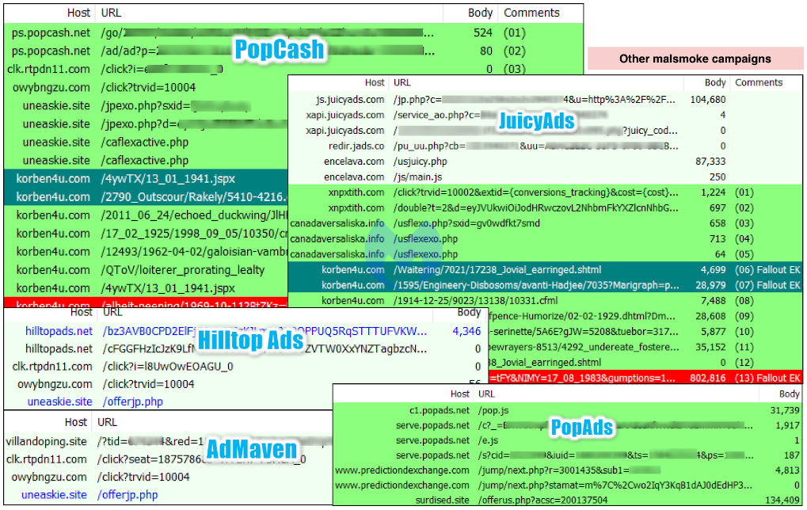
Task: Click the body value 104,680
Action: (x=708, y=100)
